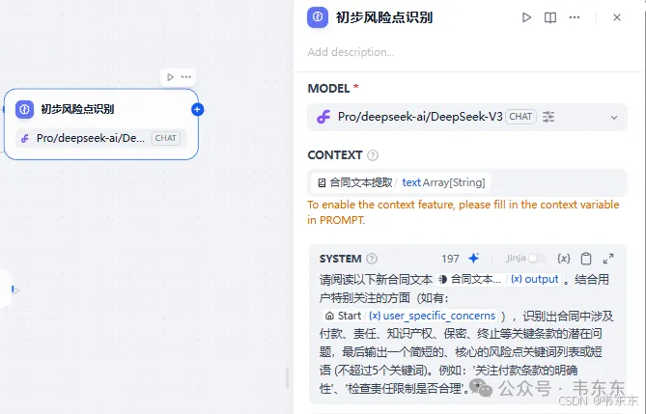Click the SYSTEM help question mark
The height and width of the screenshot is (414, 646).
pos(372,259)
